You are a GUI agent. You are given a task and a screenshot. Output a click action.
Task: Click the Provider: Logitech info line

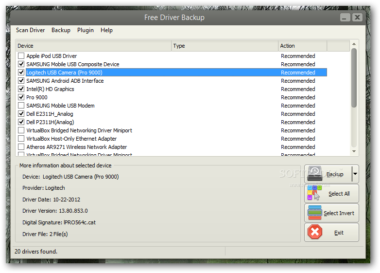[x=44, y=188]
